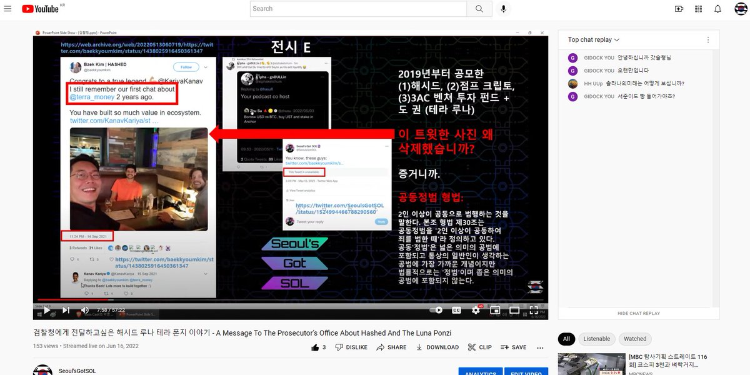Click the Search input field
This screenshot has height=375, width=750.
click(358, 9)
